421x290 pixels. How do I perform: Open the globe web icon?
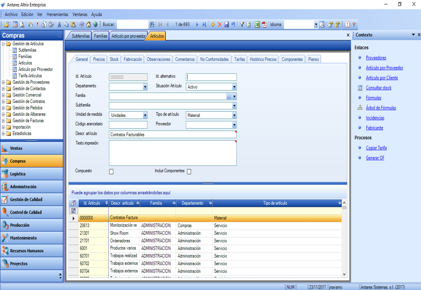pos(96,24)
